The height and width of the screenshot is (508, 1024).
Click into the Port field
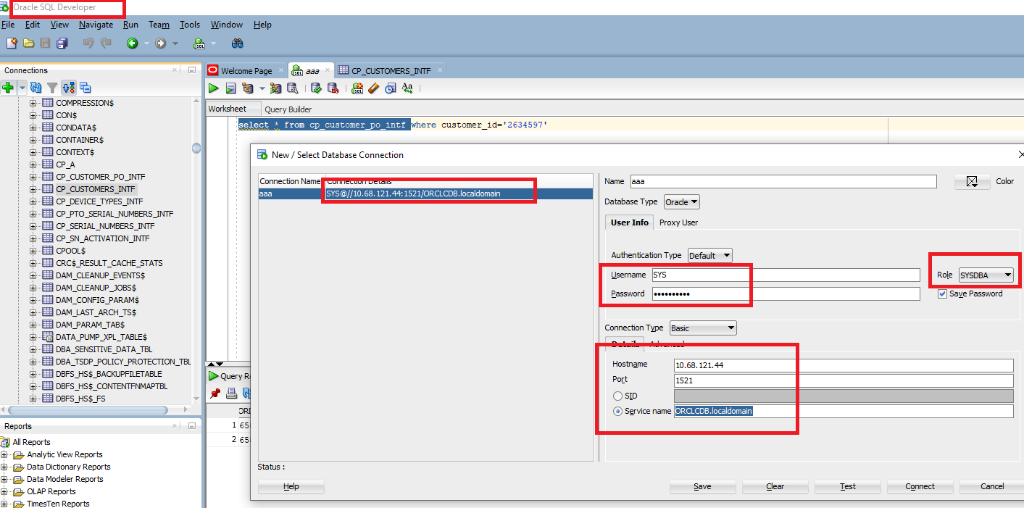[x=843, y=380]
